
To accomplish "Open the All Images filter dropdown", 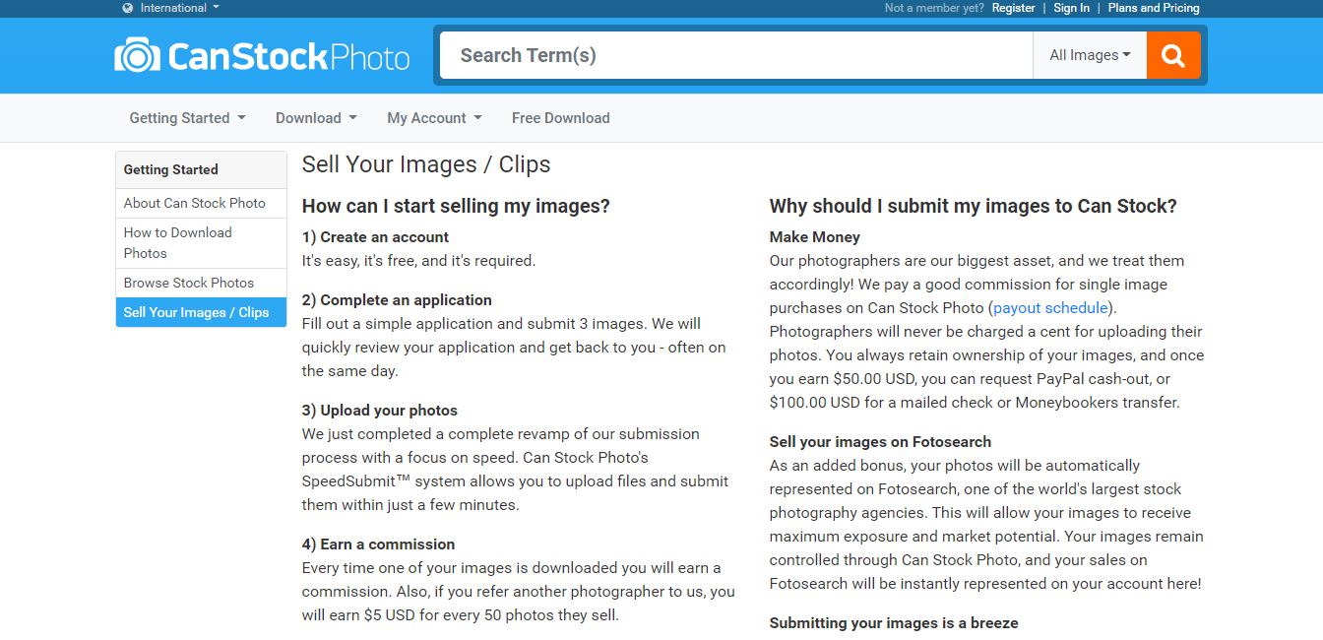I will [x=1090, y=55].
